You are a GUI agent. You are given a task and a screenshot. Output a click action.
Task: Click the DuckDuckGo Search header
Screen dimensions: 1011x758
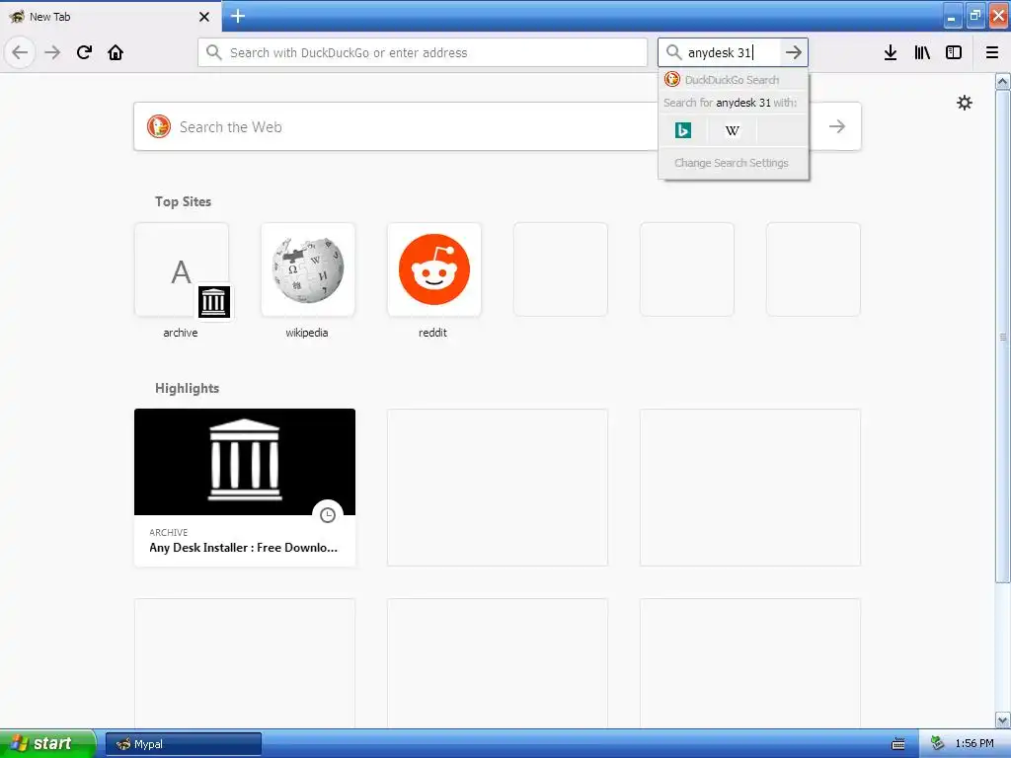(734, 80)
